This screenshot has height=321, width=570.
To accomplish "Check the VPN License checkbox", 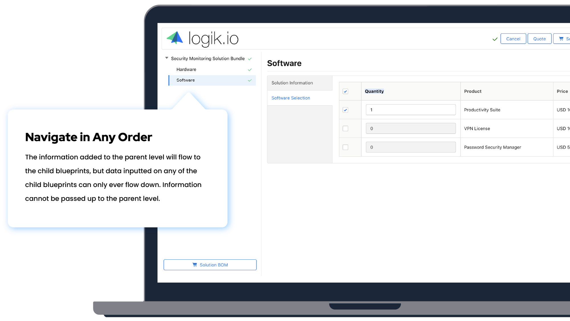I will (x=345, y=129).
